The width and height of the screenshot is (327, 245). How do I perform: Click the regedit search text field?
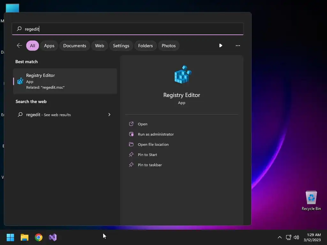click(128, 29)
